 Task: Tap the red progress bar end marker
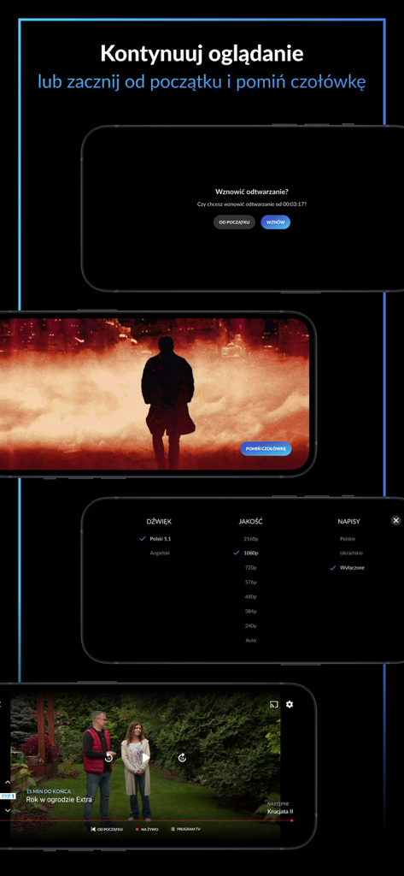[x=291, y=820]
